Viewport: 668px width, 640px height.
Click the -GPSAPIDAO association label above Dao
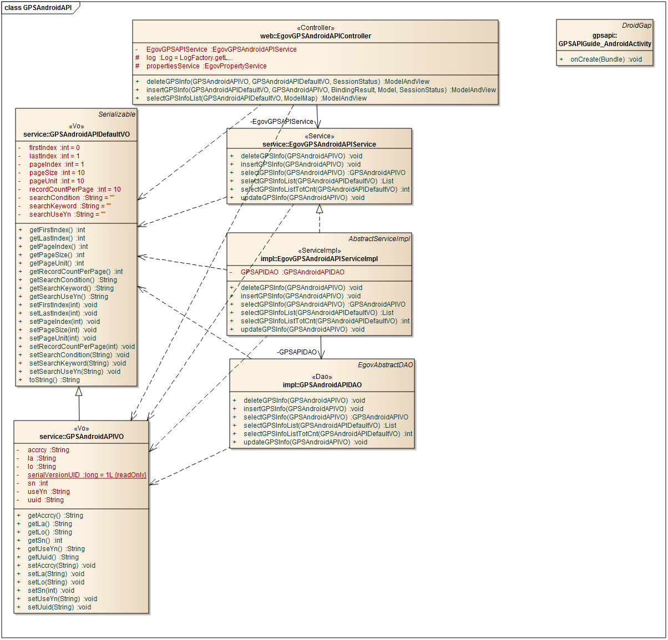[297, 352]
